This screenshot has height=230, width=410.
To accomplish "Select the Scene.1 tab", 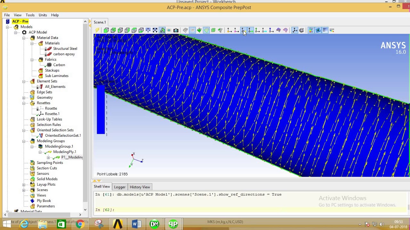I will [x=100, y=22].
